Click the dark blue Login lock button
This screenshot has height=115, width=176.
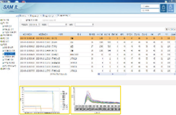pos(163,8)
